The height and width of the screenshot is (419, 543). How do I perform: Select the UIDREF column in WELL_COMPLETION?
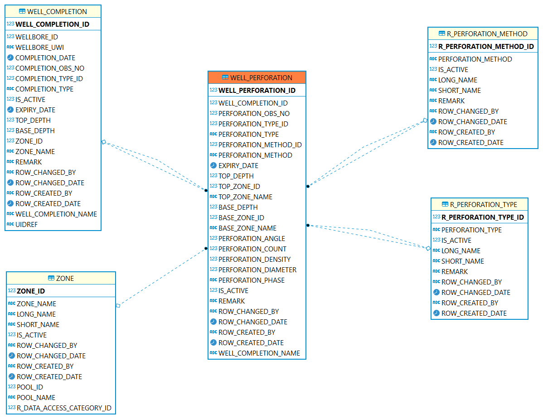pyautogui.click(x=27, y=224)
